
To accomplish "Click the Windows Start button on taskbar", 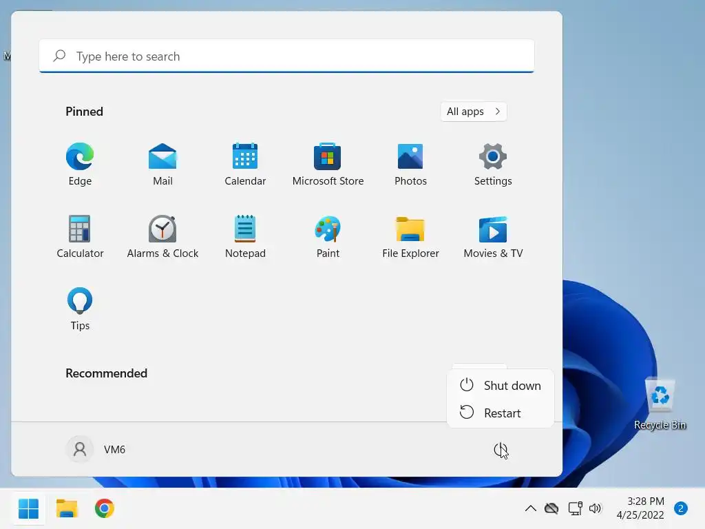I will coord(29,509).
